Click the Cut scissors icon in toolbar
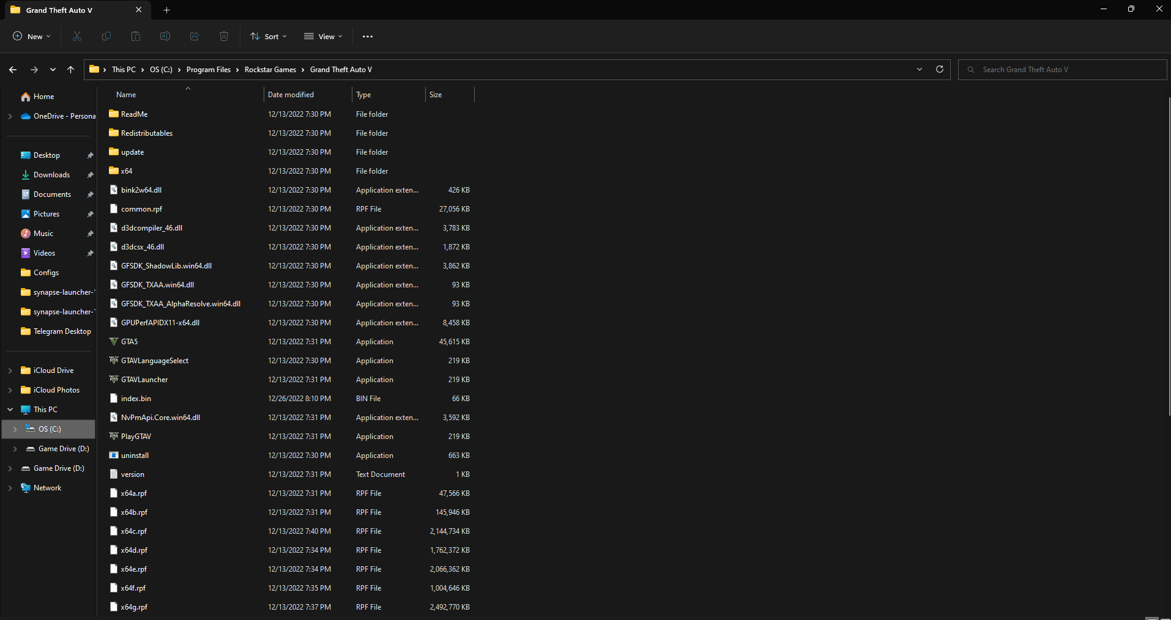Image resolution: width=1171 pixels, height=620 pixels. tap(77, 37)
